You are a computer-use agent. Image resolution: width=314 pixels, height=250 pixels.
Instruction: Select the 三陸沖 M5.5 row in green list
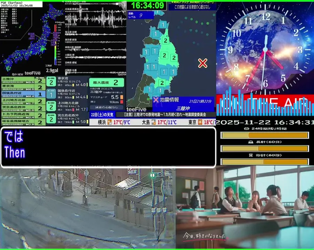pos(23,81)
